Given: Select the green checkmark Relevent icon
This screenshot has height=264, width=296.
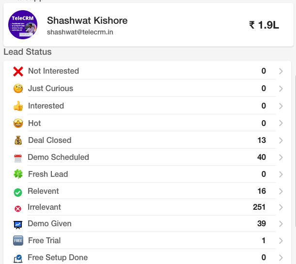Looking at the screenshot, I should [18, 192].
